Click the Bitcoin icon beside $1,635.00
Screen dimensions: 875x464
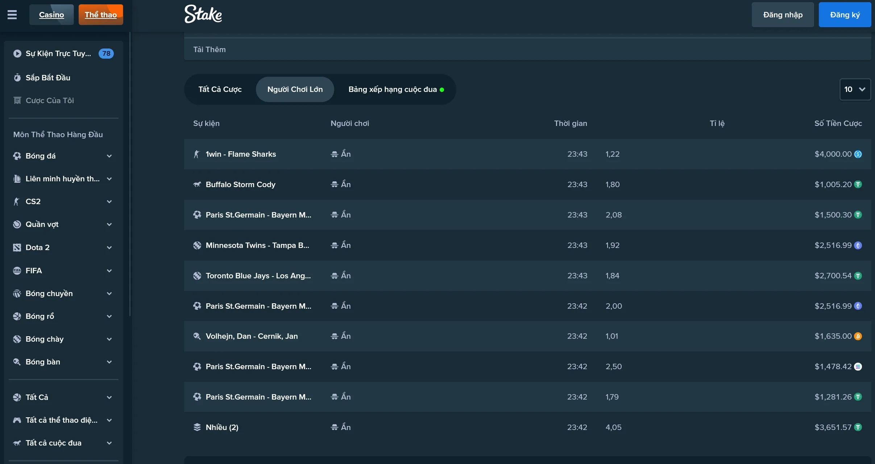point(858,336)
